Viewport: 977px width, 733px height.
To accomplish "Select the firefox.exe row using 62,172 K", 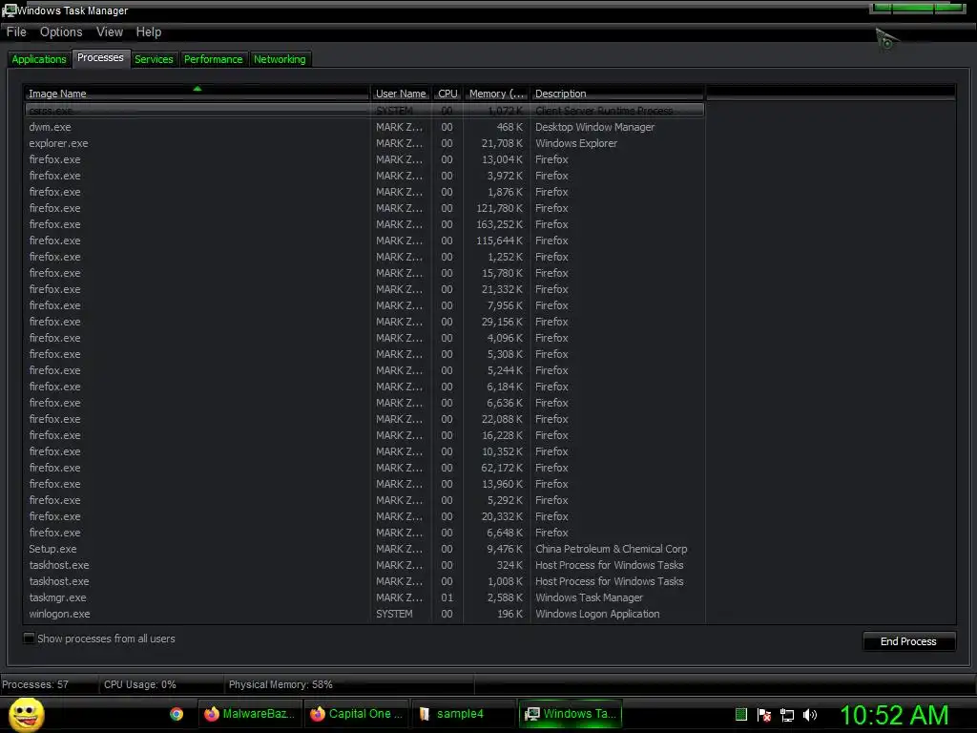I will click(365, 468).
